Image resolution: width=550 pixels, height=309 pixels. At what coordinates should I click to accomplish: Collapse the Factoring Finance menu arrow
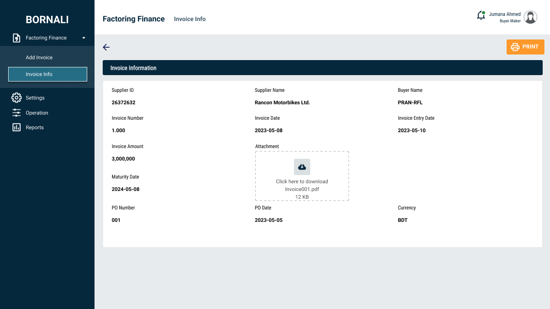pos(84,38)
